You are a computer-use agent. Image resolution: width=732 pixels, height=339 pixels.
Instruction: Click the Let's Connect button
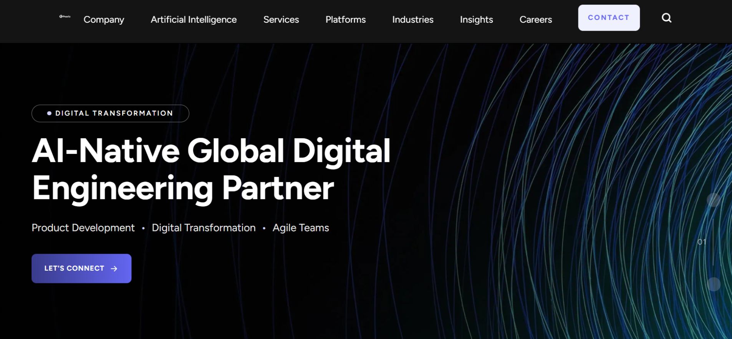81,268
